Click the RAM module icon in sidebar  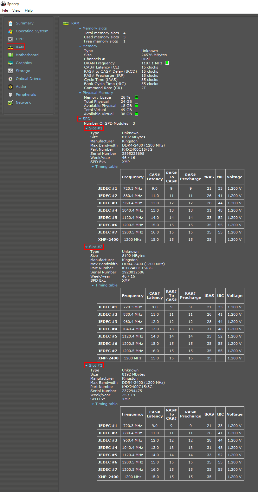[x=10, y=47]
